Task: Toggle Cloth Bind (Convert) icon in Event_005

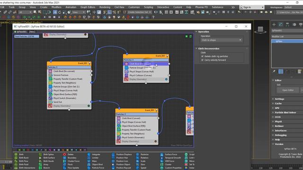Action: [119, 118]
